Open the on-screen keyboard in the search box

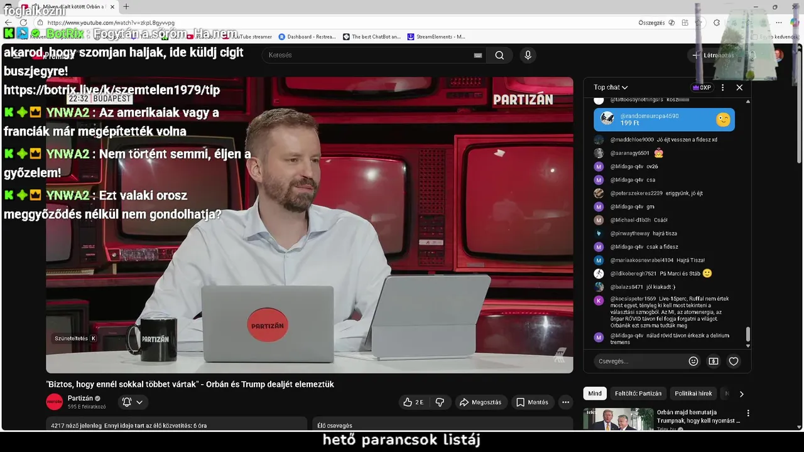pyautogui.click(x=478, y=55)
